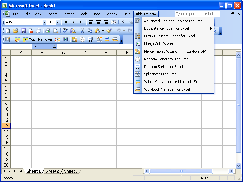This screenshot has height=182, width=243.
Task: Choose Random Generator for Excel
Action: tap(174, 59)
